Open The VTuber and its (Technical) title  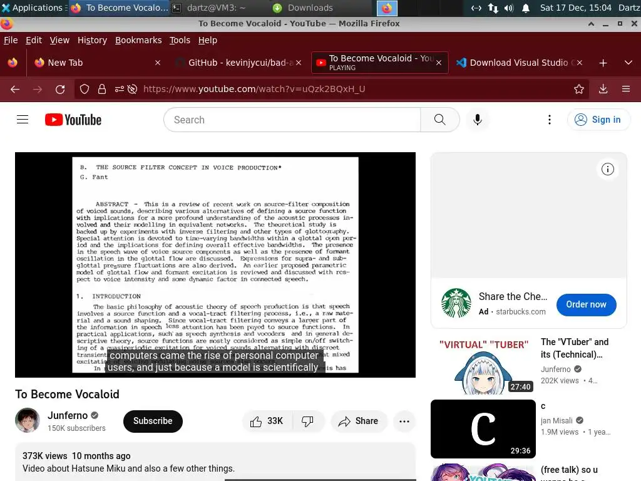coord(575,348)
